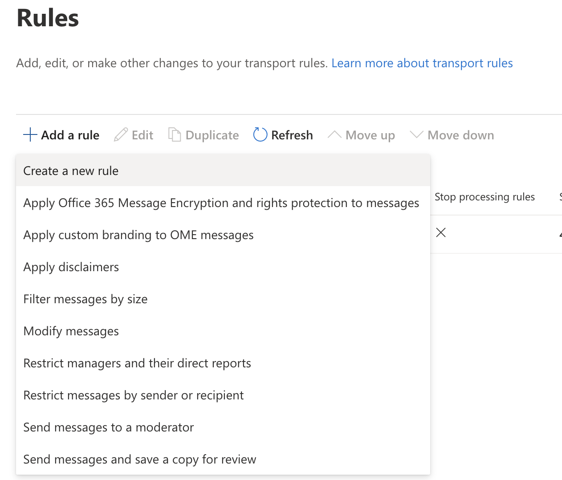The image size is (562, 480).
Task: Select Create a new rule
Action: (x=71, y=171)
